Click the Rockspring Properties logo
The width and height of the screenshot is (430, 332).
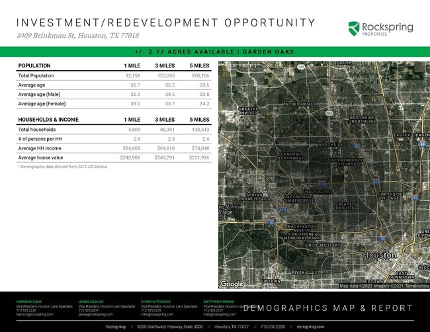point(380,28)
